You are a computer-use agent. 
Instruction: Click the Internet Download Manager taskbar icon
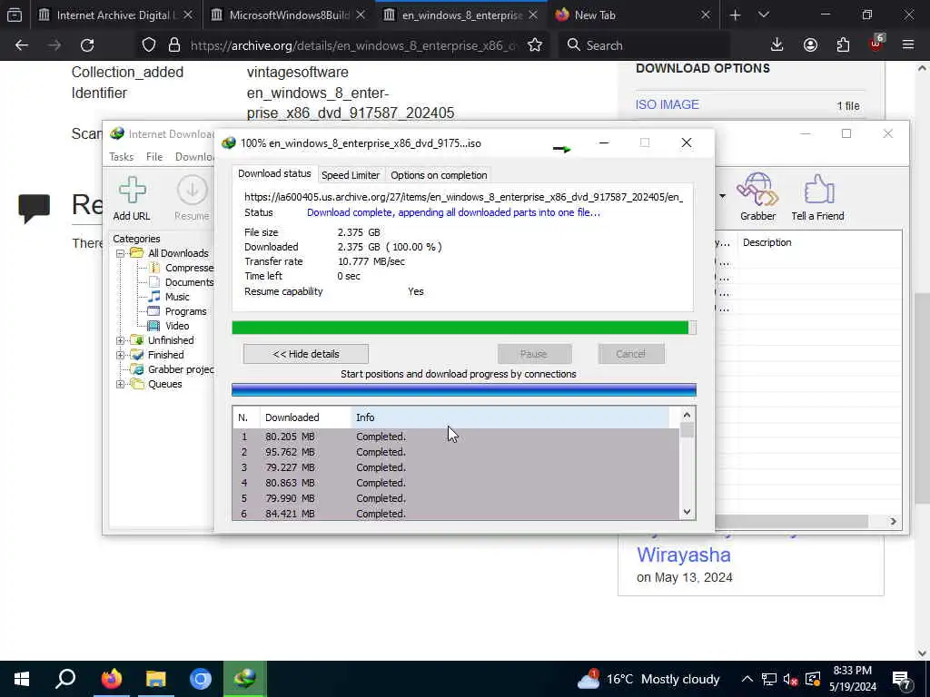[x=245, y=679]
